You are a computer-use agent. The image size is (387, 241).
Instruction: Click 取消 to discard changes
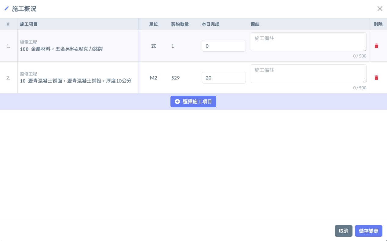[x=343, y=231]
